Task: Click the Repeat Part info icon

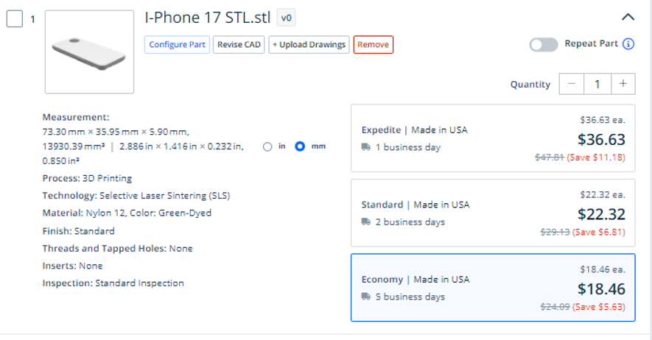Action: pyautogui.click(x=628, y=43)
